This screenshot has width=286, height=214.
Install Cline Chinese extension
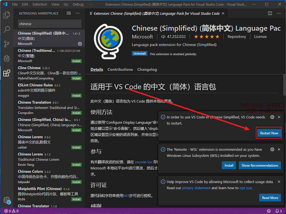[x=77, y=78]
